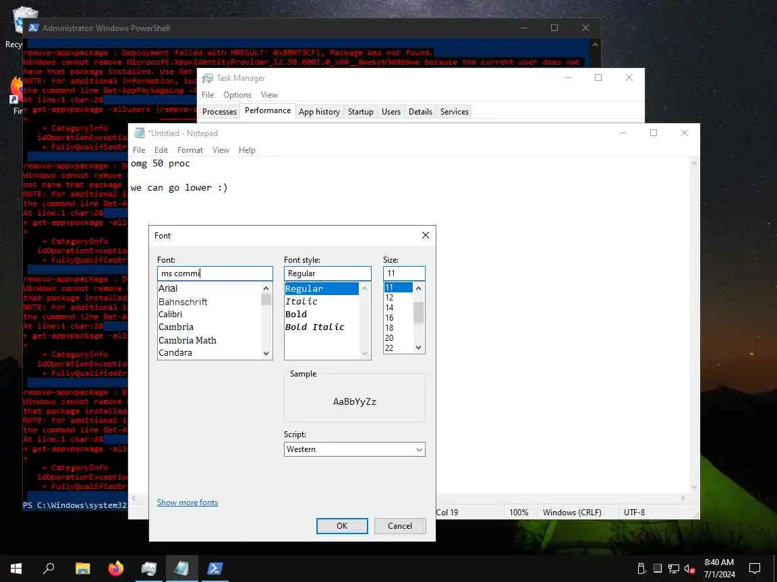Click the Font name input field
The image size is (777, 582).
(x=215, y=273)
